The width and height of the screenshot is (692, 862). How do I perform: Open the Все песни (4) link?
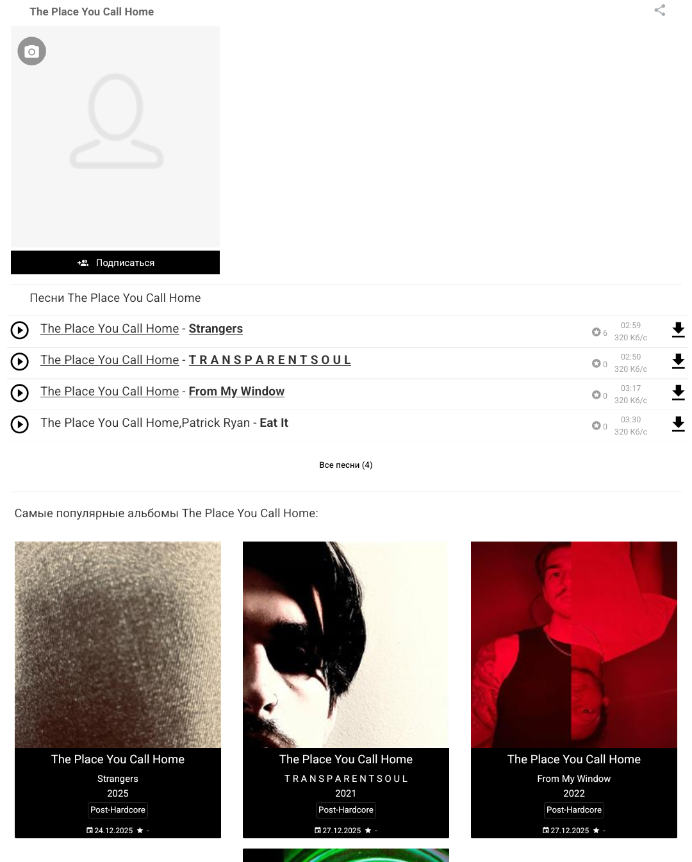point(346,465)
